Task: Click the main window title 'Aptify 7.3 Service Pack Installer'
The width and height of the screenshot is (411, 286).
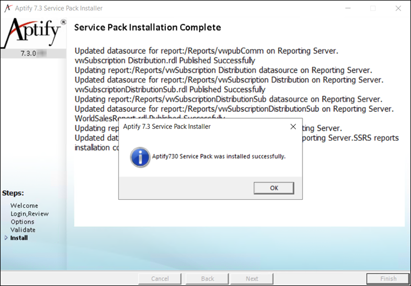Action: click(x=59, y=8)
